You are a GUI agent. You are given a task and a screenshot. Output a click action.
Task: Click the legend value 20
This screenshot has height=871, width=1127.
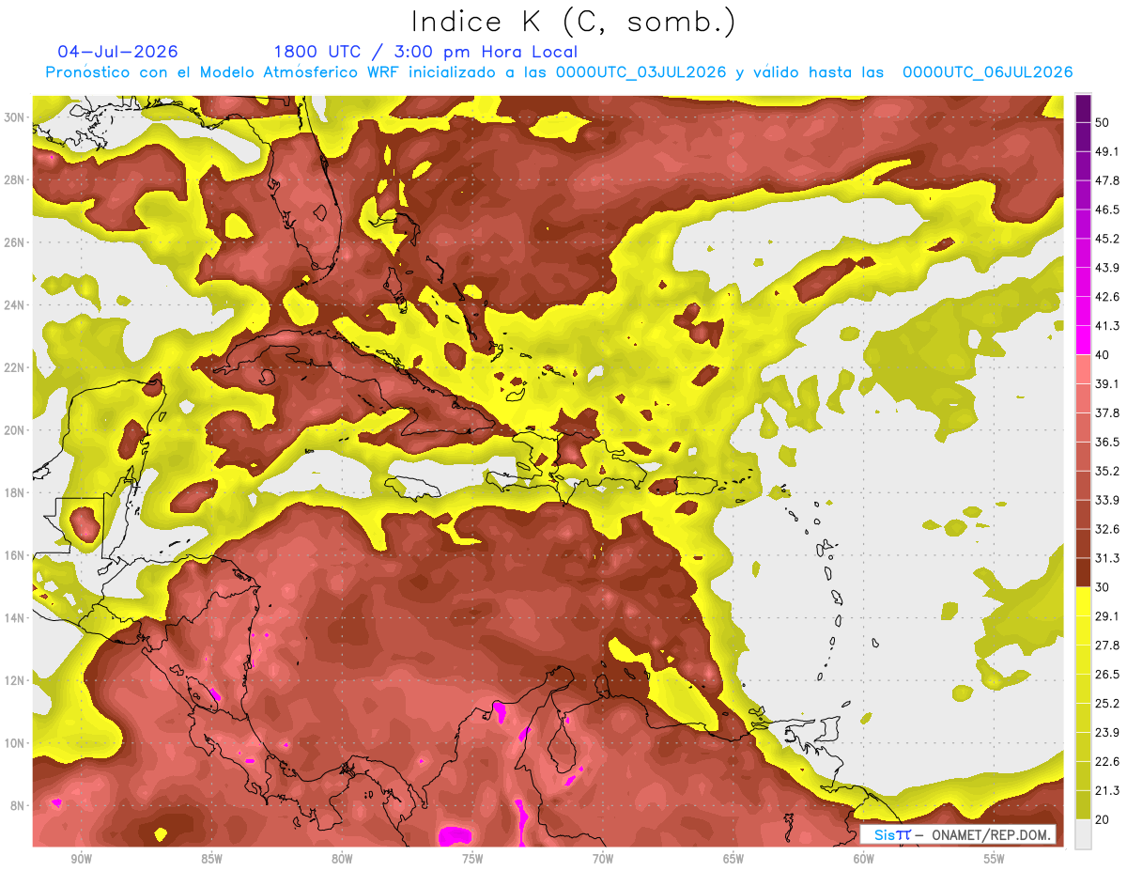tap(1103, 820)
